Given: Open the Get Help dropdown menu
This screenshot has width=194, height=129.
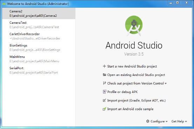Looking at the screenshot, I should (x=179, y=121).
